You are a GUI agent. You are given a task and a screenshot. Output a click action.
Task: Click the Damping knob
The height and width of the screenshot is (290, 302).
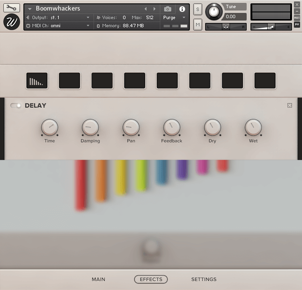coord(90,127)
